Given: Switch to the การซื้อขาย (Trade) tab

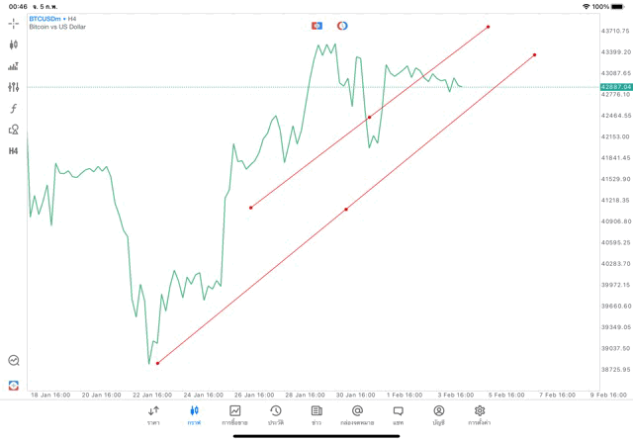Looking at the screenshot, I should pos(235,414).
